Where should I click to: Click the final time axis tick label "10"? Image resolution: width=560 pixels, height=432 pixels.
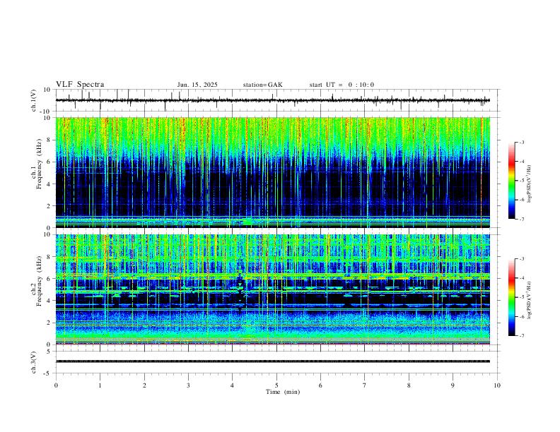click(x=497, y=385)
